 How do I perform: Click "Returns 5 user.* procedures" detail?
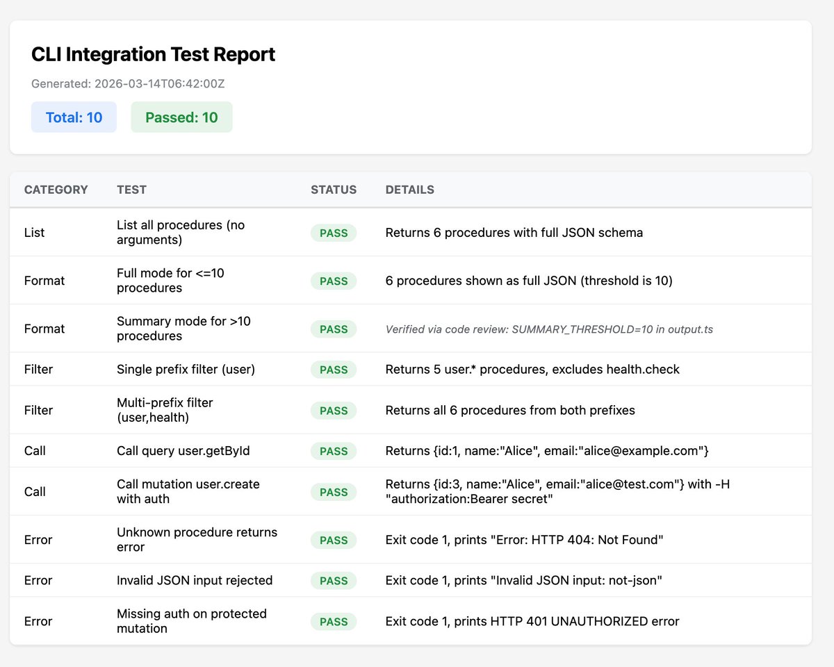coord(532,370)
